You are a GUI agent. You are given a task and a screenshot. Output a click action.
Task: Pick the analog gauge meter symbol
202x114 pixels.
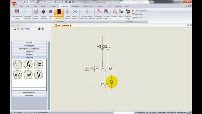click(x=18, y=64)
